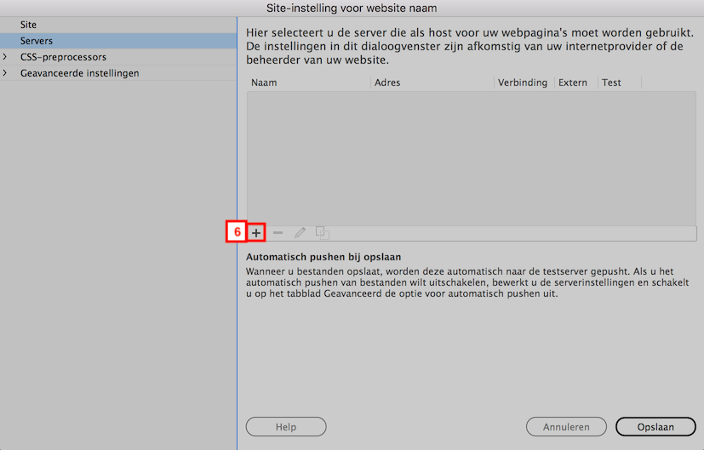
Task: Expand the Geavanceerde instellingen disclosure arrow
Action: pyautogui.click(x=5, y=73)
